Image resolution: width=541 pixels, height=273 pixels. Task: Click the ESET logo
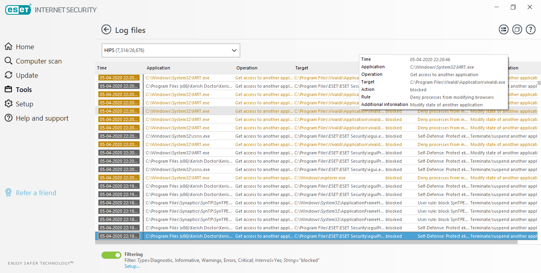[x=18, y=10]
